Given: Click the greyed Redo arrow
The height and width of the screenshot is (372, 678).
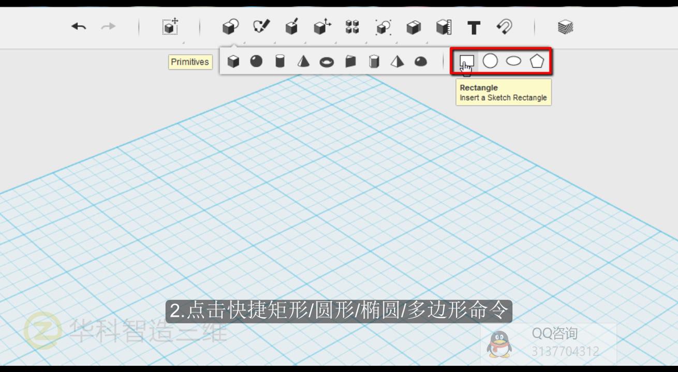Looking at the screenshot, I should tap(108, 26).
